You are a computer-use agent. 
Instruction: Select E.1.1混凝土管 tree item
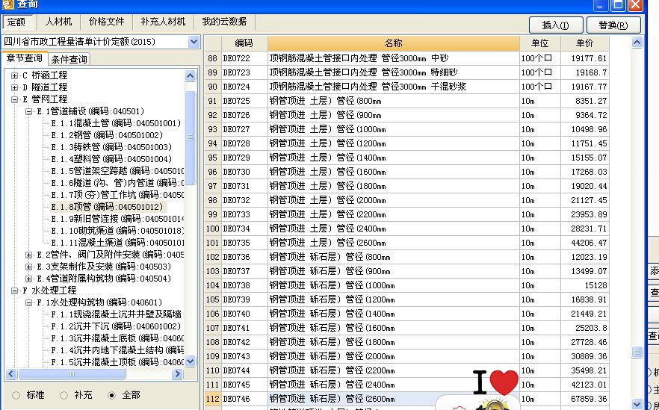tap(116, 123)
